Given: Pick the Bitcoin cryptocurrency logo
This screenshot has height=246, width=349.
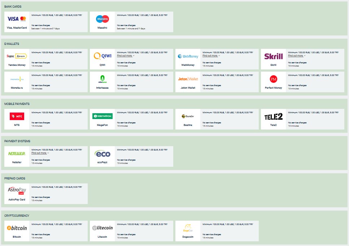Looking at the screenshot, I should coord(17,228).
